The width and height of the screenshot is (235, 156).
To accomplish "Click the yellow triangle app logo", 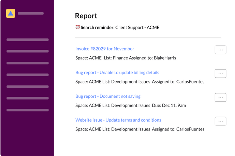I will click(x=11, y=14).
